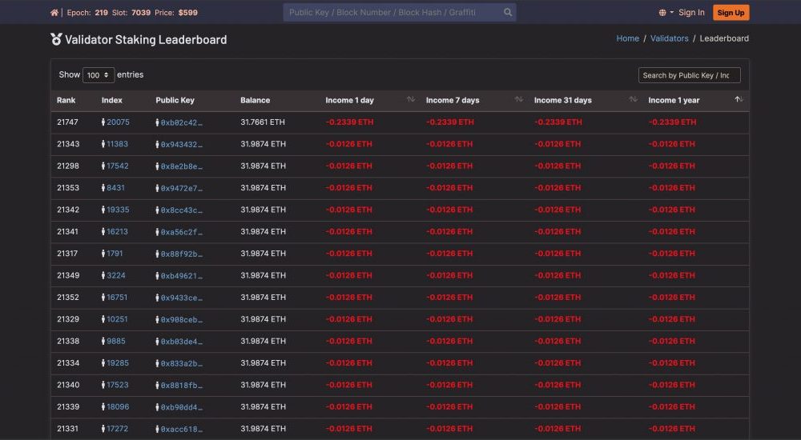This screenshot has height=440, width=801.
Task: Open validator index 10251
Action: (117, 319)
